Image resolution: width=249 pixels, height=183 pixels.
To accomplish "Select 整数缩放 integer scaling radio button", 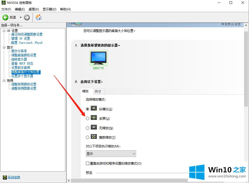I will point(88,138).
